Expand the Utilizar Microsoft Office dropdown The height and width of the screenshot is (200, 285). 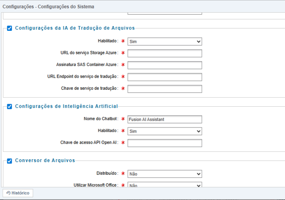(165, 185)
